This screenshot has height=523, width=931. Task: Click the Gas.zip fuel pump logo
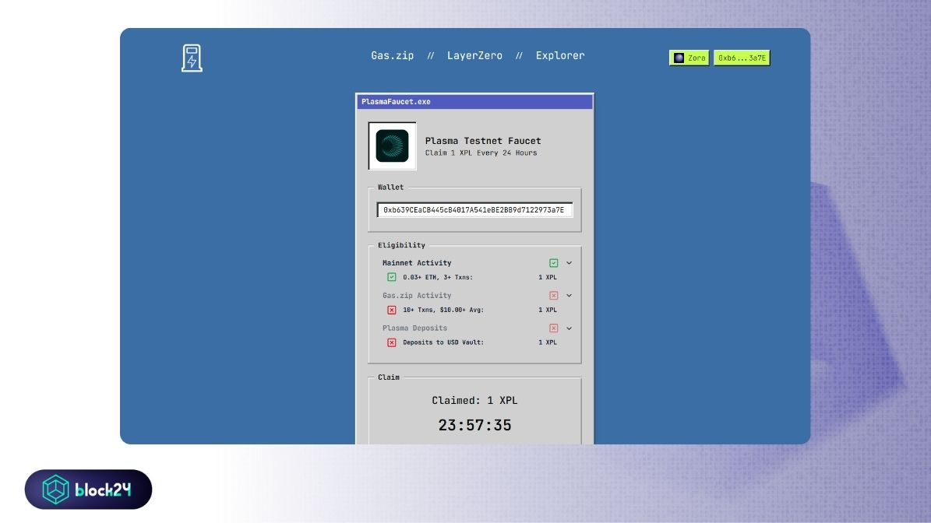click(x=192, y=58)
